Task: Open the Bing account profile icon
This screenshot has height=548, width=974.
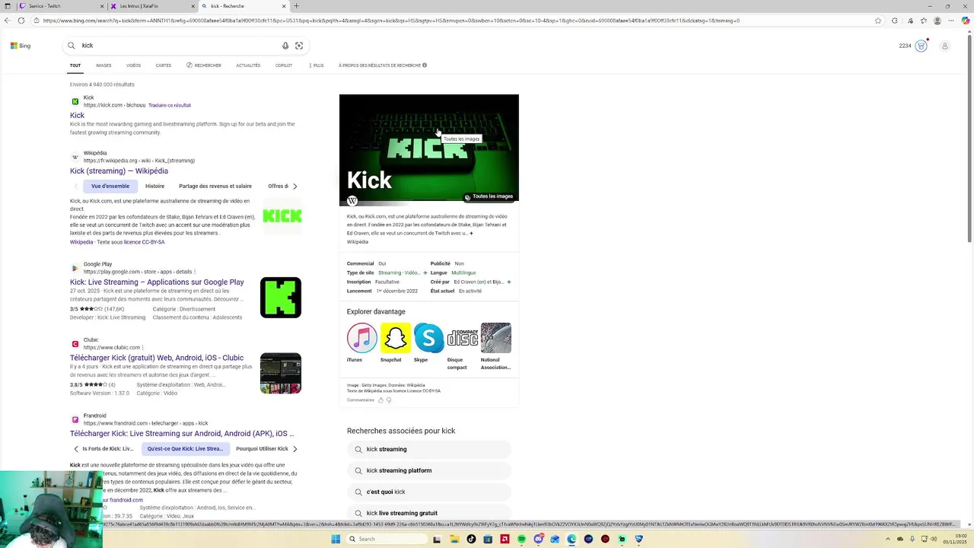Action: (945, 46)
